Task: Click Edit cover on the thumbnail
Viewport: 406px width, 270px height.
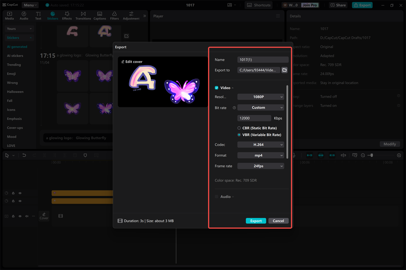Action: (132, 62)
